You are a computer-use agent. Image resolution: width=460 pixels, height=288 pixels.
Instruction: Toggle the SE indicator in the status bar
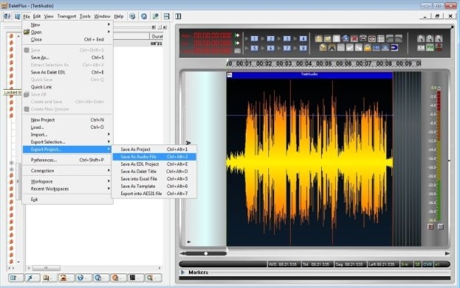click(417, 265)
